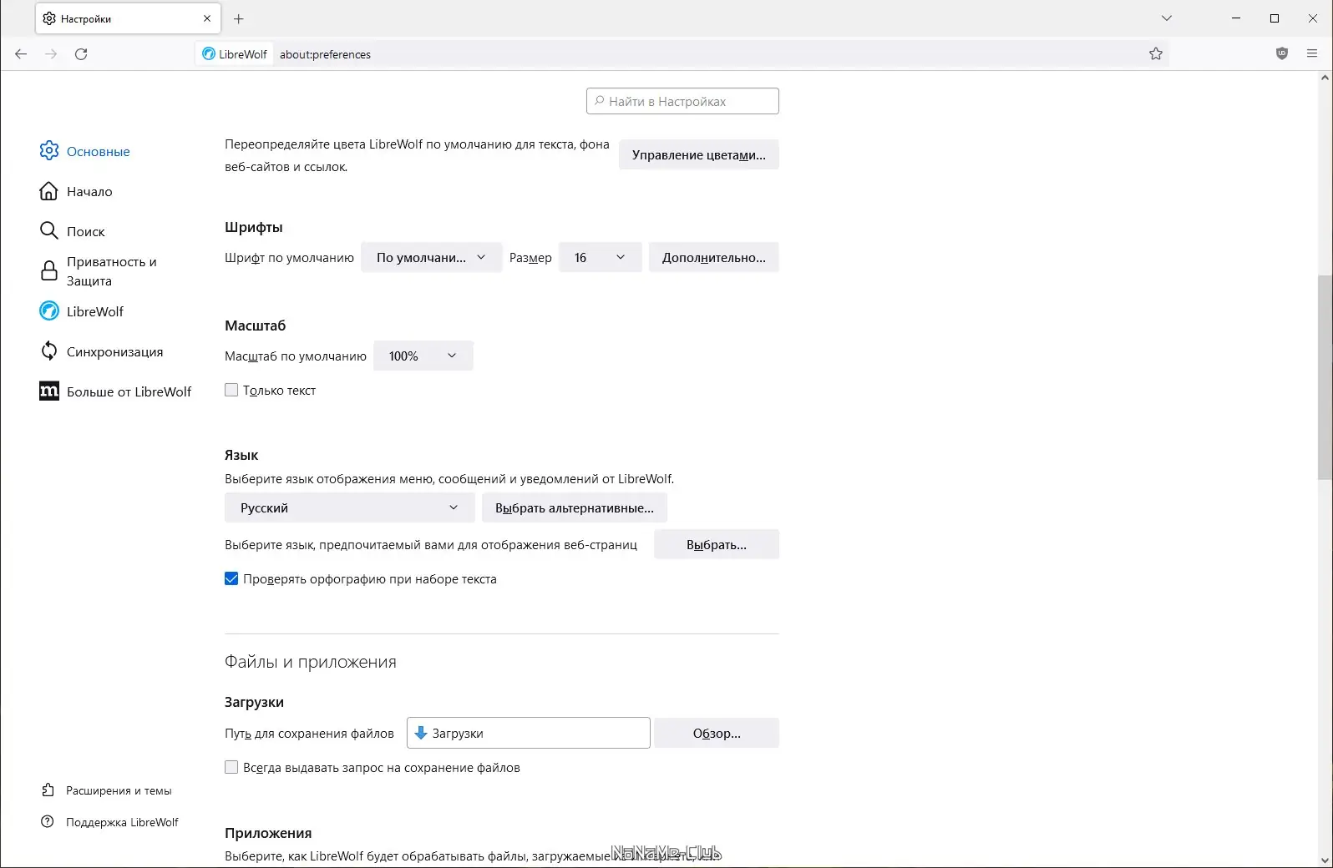The image size is (1333, 868).
Task: Click the Загрузки section heading
Action: coord(254,702)
